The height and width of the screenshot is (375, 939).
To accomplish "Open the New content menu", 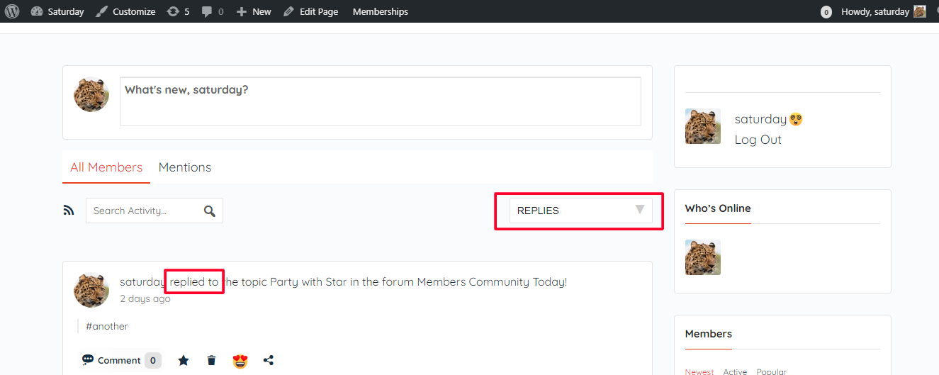I will point(254,11).
